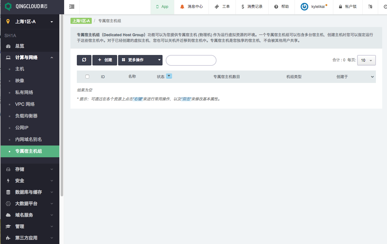Open the notification bell 消息中心
Image resolution: width=387 pixels, height=244 pixels.
[x=182, y=7]
